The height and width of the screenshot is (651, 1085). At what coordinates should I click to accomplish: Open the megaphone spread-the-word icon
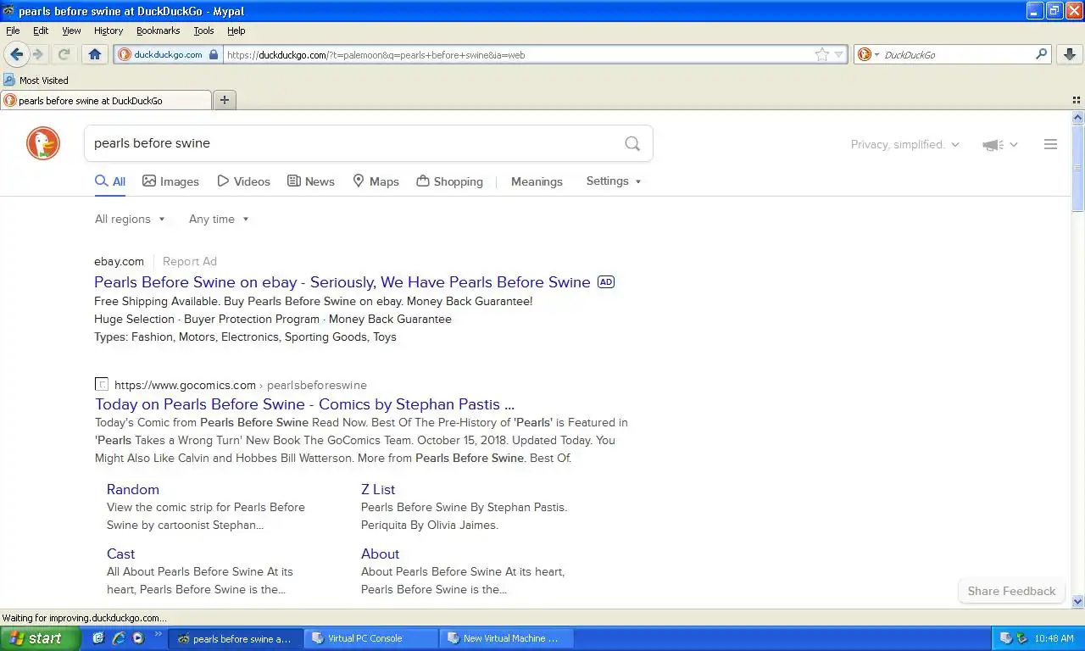(993, 145)
